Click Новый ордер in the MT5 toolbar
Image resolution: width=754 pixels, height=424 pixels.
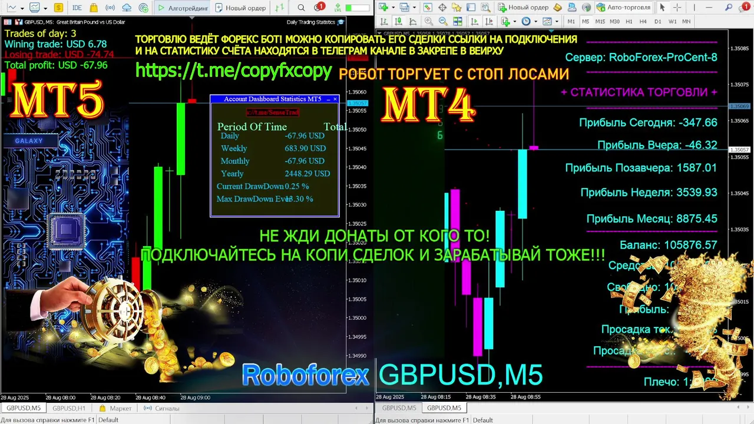click(x=240, y=8)
